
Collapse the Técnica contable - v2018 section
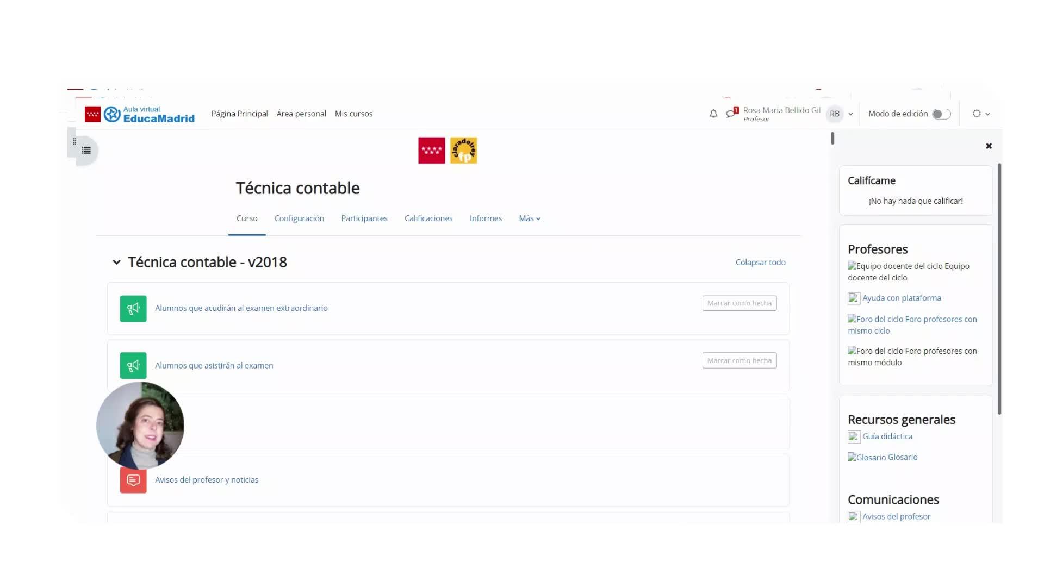116,263
